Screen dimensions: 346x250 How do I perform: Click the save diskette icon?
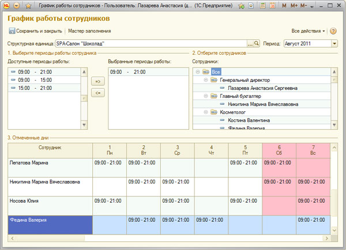[12, 31]
